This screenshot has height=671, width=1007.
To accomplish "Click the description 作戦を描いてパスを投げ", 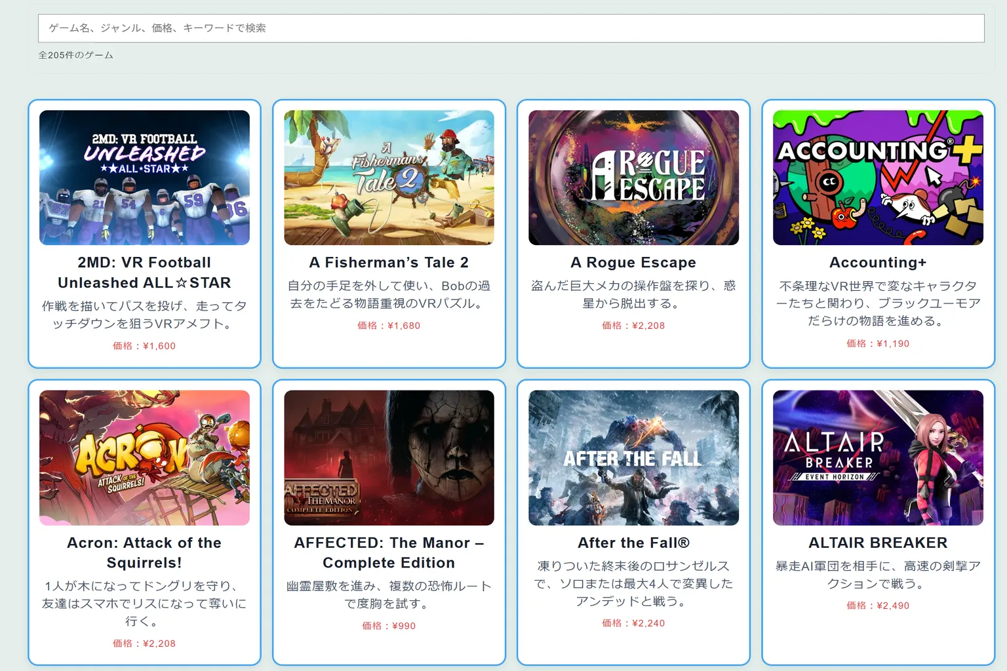I will [x=144, y=315].
